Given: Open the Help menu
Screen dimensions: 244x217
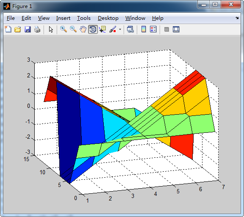Looking at the screenshot, I should point(158,18).
